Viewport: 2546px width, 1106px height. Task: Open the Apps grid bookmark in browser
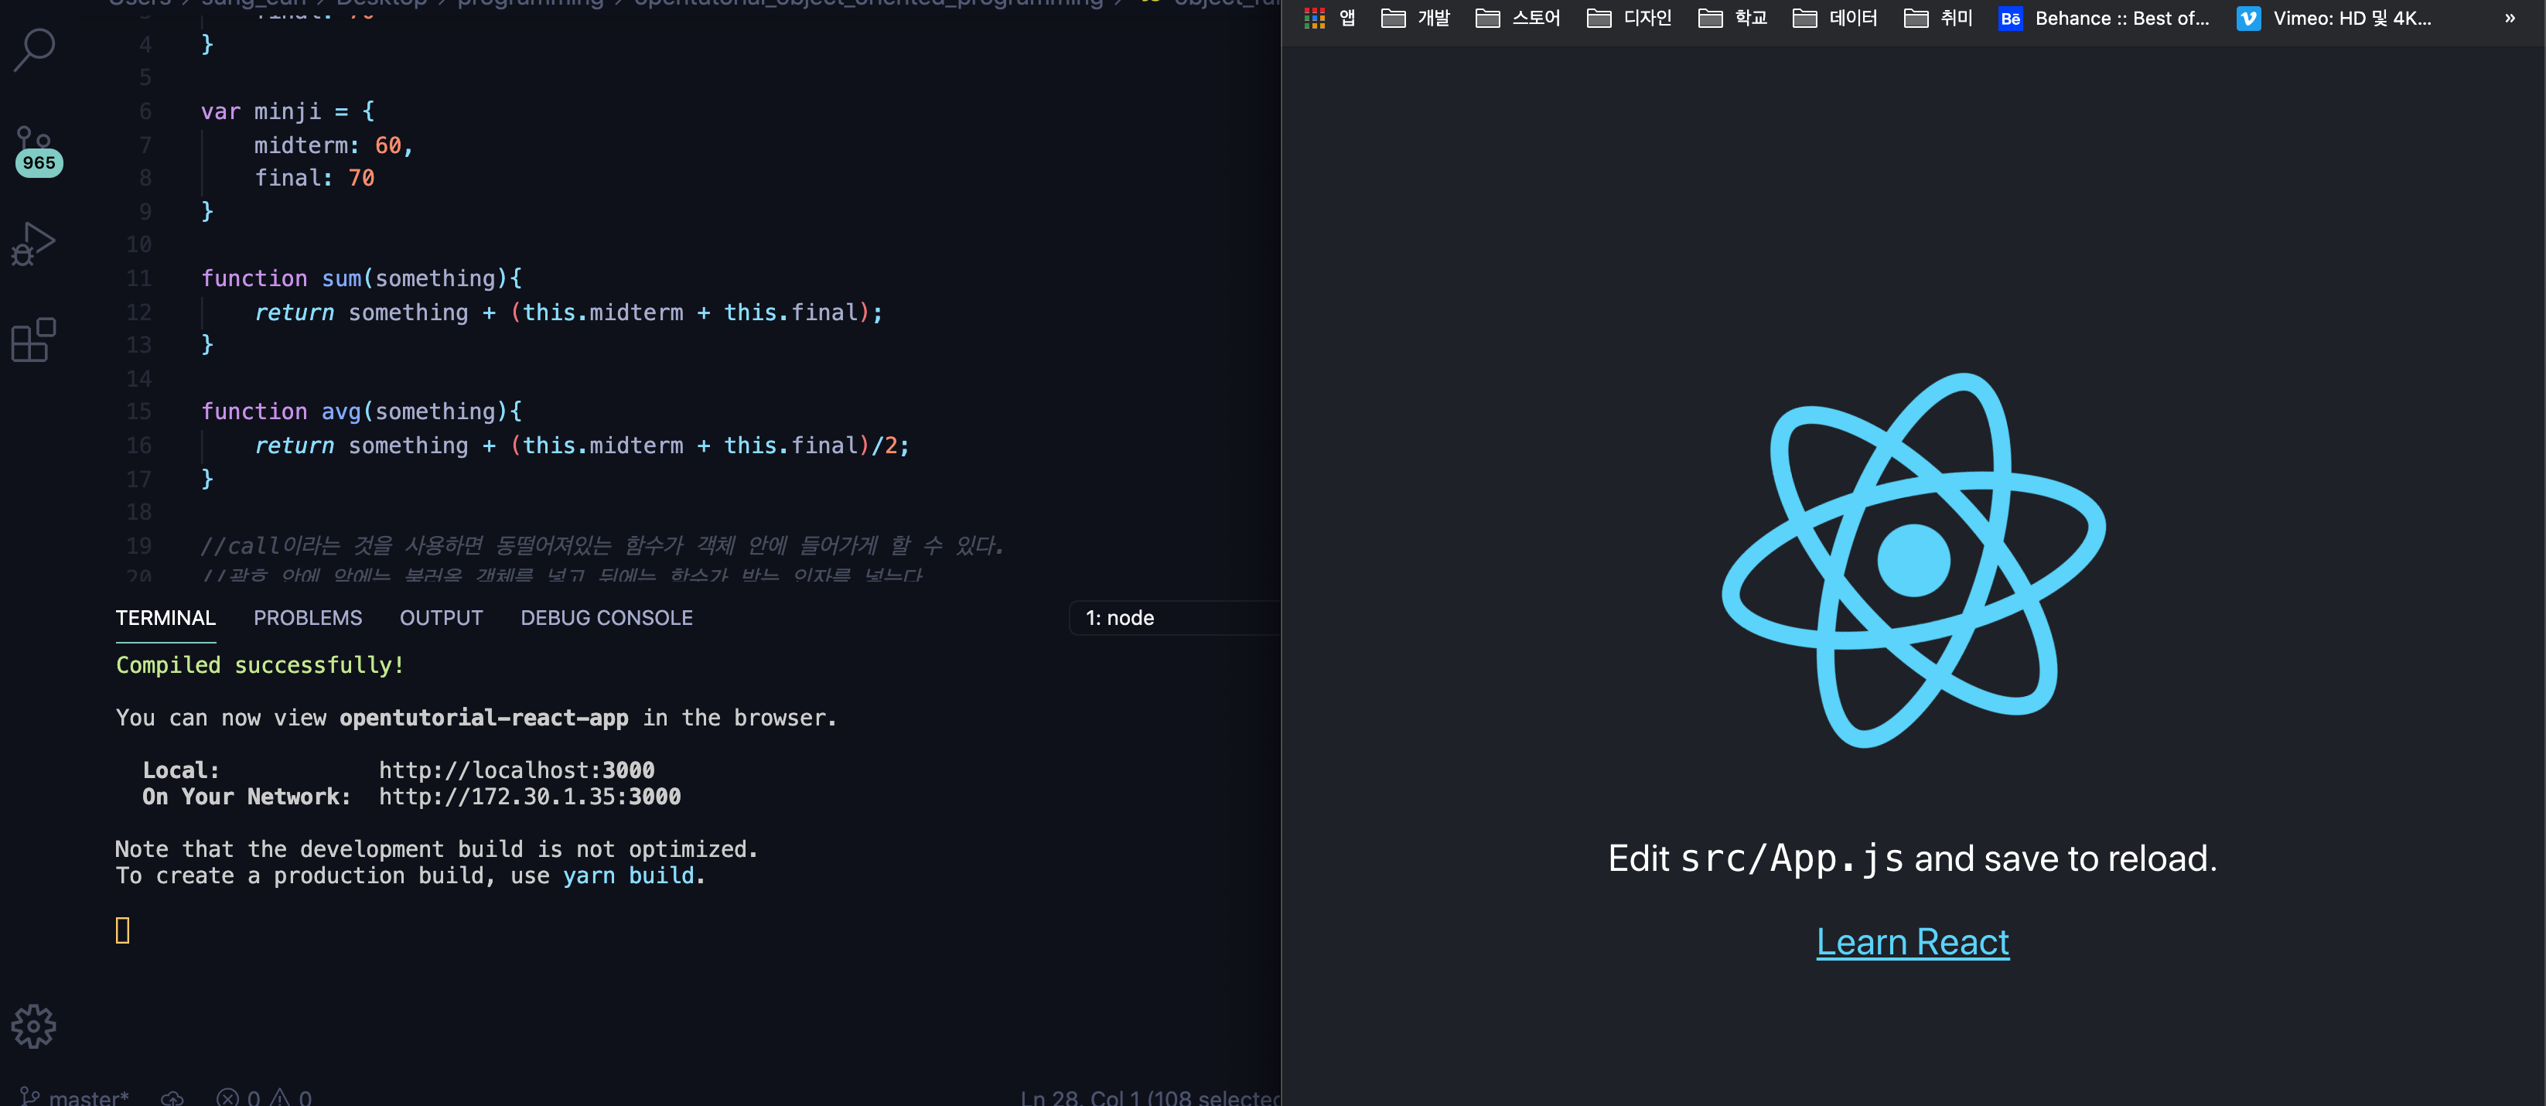pos(1330,18)
